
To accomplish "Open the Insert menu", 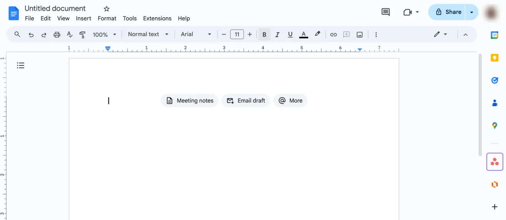I will pos(83,18).
